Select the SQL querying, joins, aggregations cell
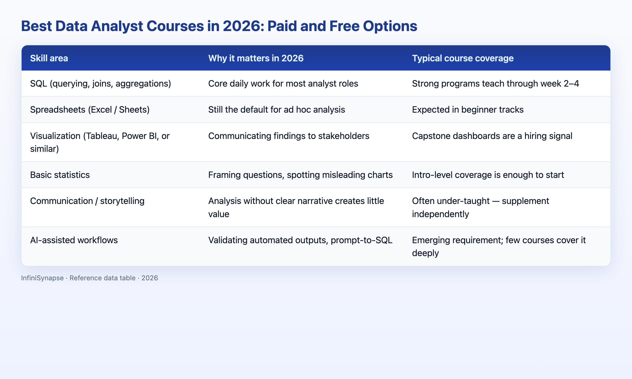Screen dimensions: 632x379 point(101,84)
